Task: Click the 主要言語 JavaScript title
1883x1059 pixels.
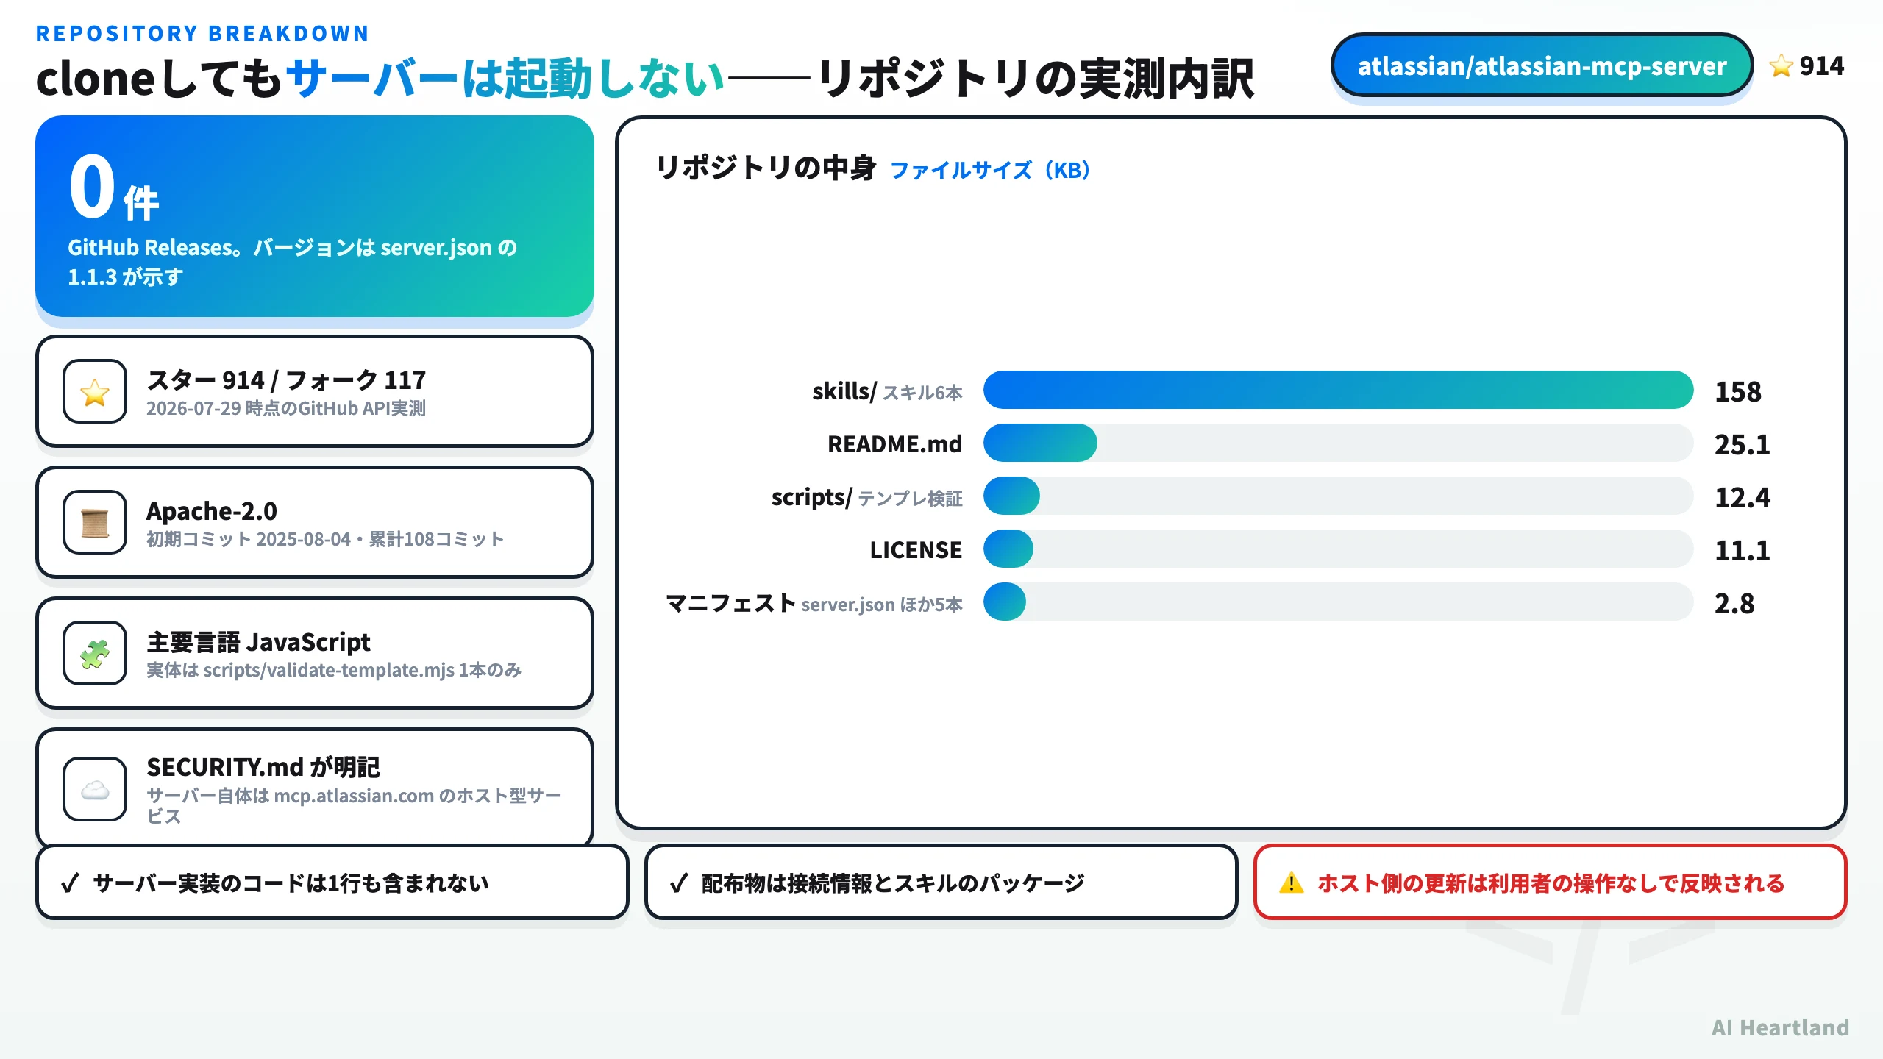Action: pos(258,642)
